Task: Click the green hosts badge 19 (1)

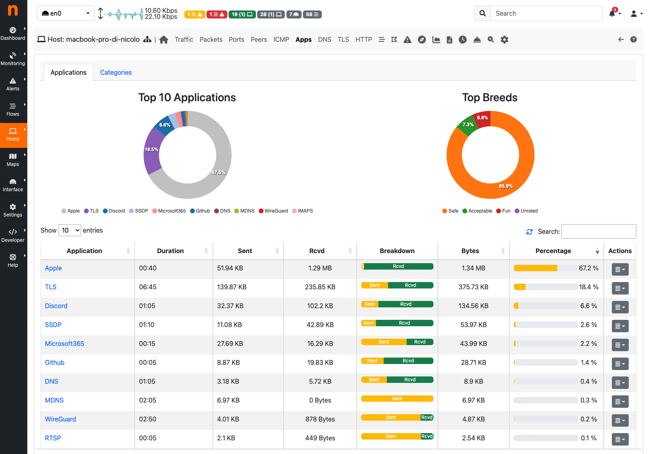Action: click(x=242, y=14)
